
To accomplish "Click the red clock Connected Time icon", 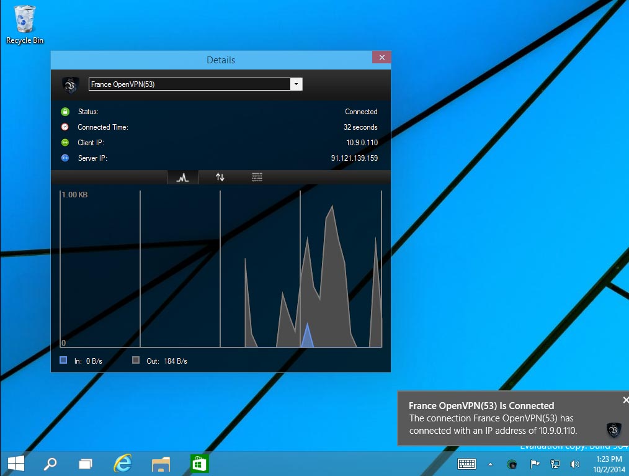I will 65,127.
